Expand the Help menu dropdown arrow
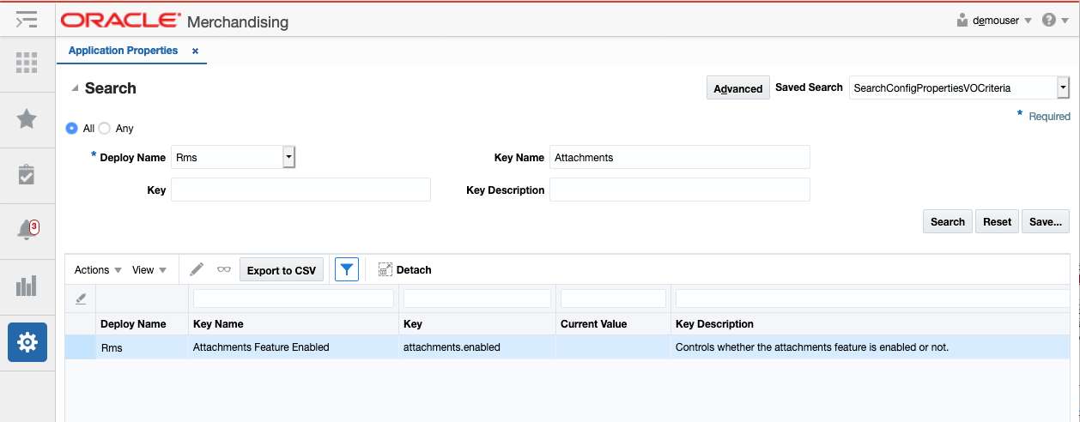1080x422 pixels. (x=1065, y=21)
